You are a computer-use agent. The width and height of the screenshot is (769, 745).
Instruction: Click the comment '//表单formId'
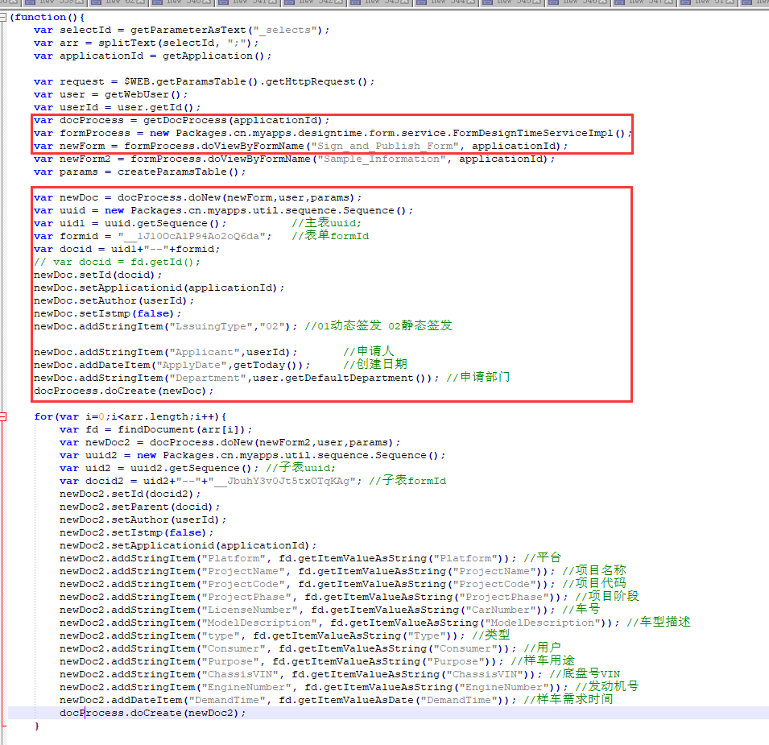(x=330, y=236)
